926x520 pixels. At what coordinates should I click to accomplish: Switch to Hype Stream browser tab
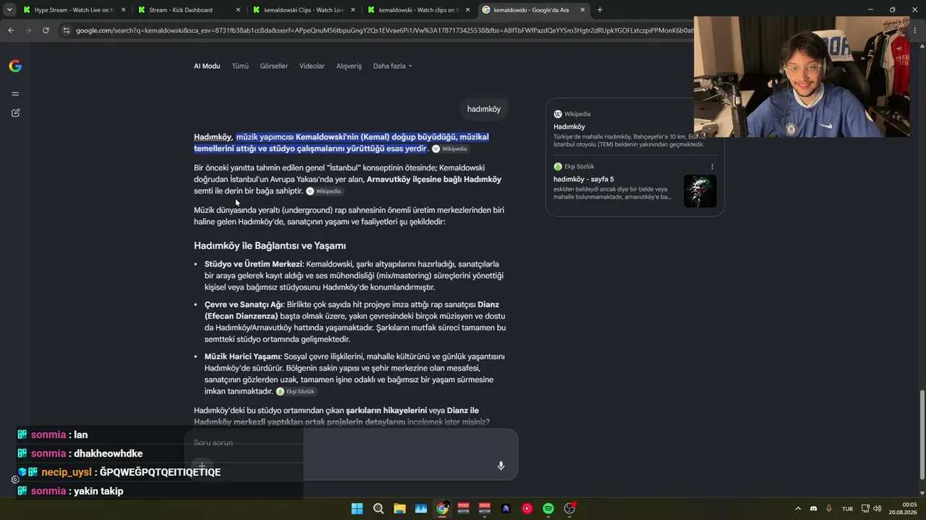coord(75,10)
